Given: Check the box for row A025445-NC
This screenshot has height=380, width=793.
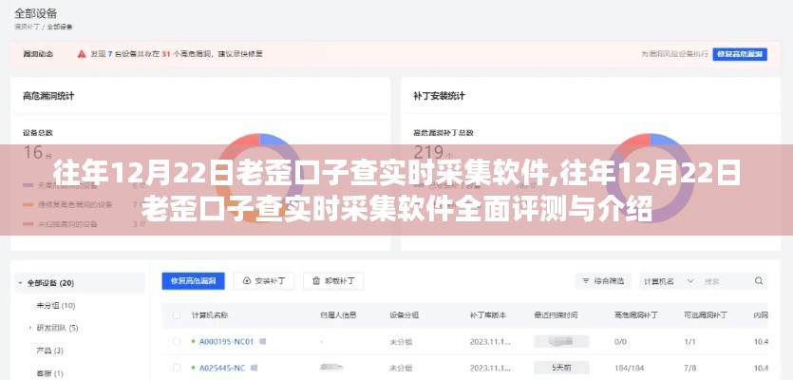Looking at the screenshot, I should (x=175, y=367).
